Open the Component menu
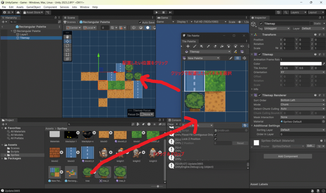Viewport: 326px width, 193px height. coord(50,7)
